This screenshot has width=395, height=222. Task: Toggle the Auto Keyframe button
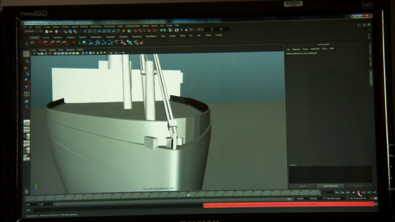point(372,199)
